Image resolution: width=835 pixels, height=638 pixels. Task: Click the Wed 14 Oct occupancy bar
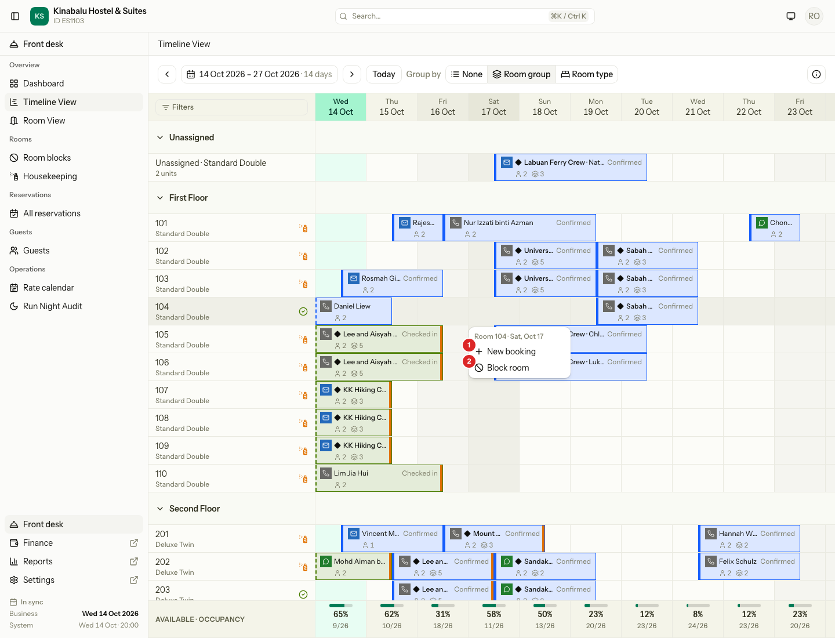tap(341, 606)
